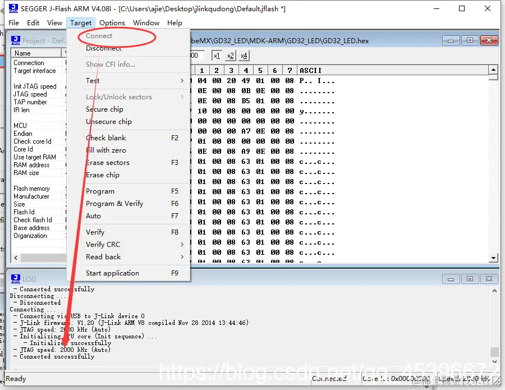Click the LOG window J-Flash icon
Image resolution: width=505 pixels, height=390 pixels.
pos(16,279)
